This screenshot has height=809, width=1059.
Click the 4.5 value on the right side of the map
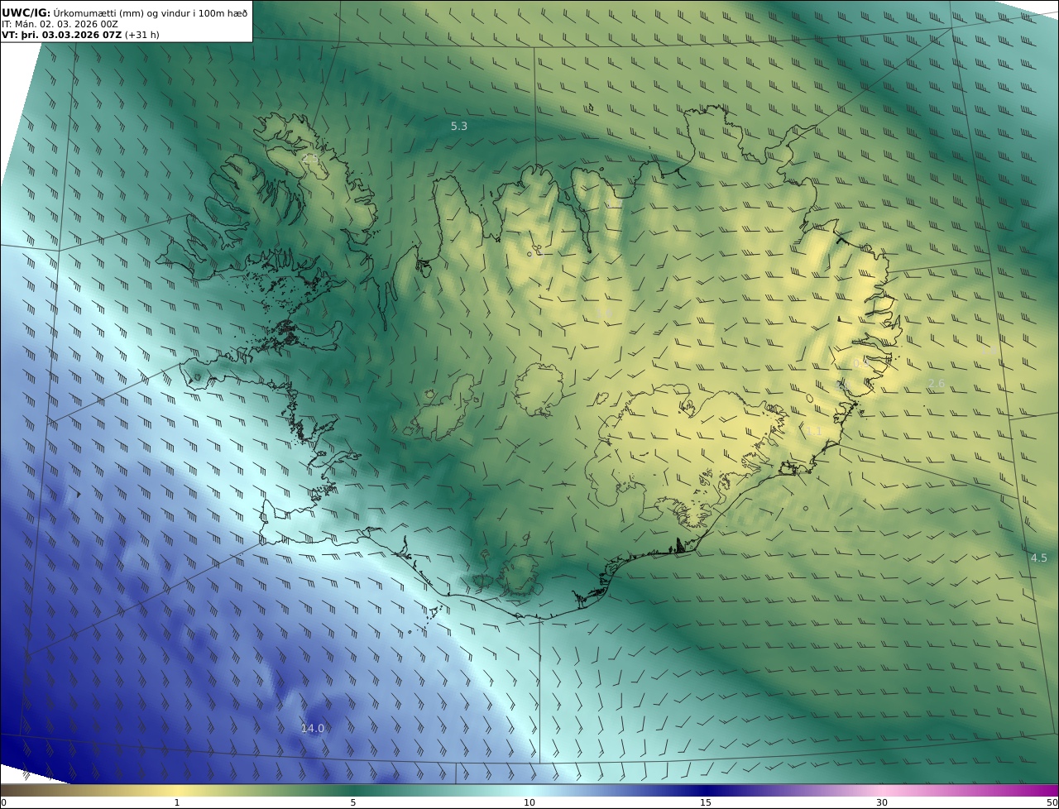coord(1038,558)
